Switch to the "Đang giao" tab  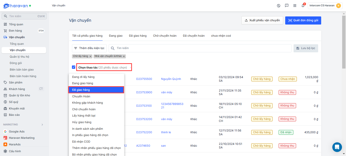(116, 36)
